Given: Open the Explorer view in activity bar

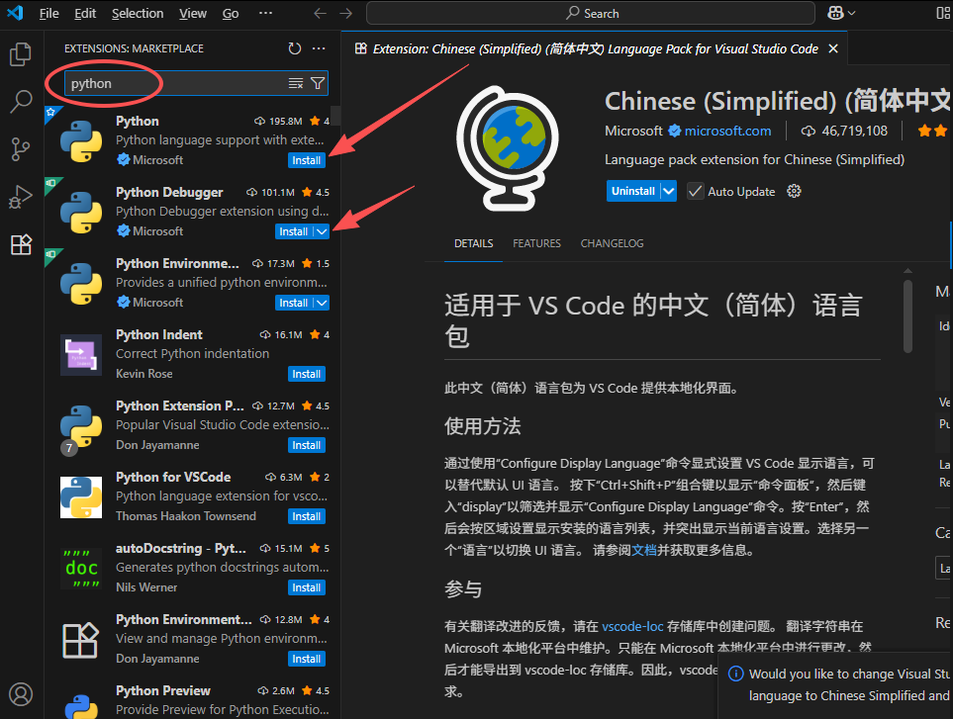Looking at the screenshot, I should [x=21, y=54].
